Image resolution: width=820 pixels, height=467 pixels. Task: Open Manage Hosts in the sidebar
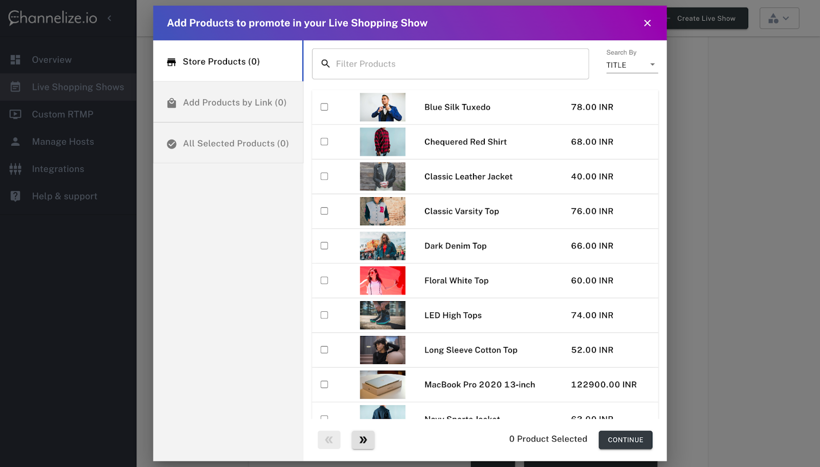[68, 141]
